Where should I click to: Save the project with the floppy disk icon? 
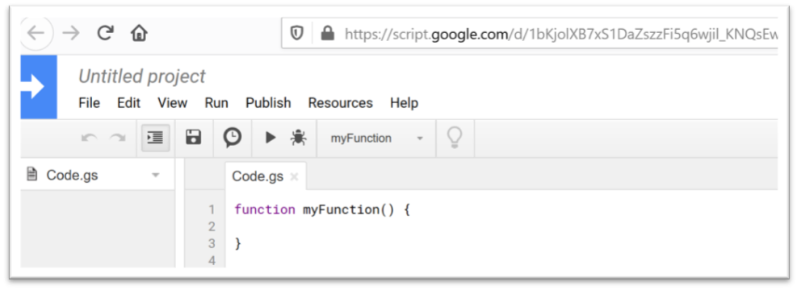(193, 137)
